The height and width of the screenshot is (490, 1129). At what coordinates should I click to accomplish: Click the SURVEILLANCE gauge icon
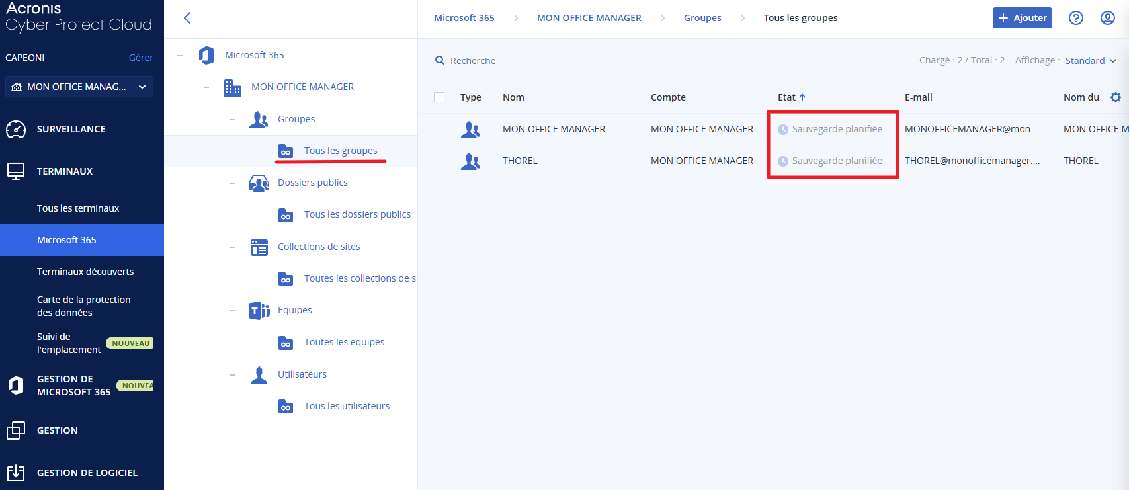[x=16, y=129]
